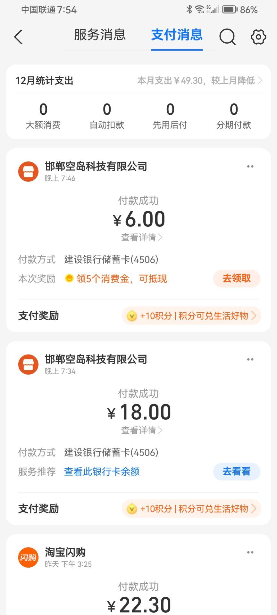Tap the back arrow icon
This screenshot has width=277, height=615.
tap(19, 37)
